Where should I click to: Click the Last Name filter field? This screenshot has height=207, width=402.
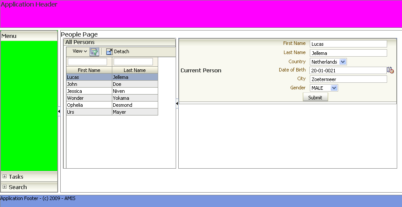pos(133,61)
